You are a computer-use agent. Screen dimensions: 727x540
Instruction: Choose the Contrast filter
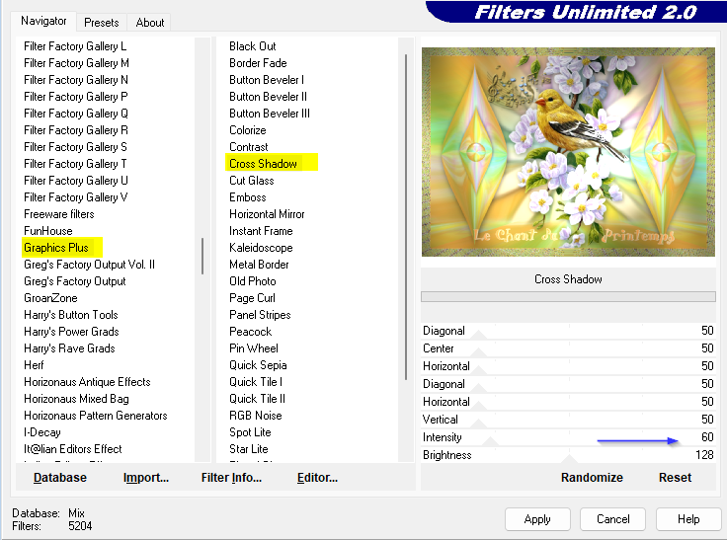click(x=249, y=147)
